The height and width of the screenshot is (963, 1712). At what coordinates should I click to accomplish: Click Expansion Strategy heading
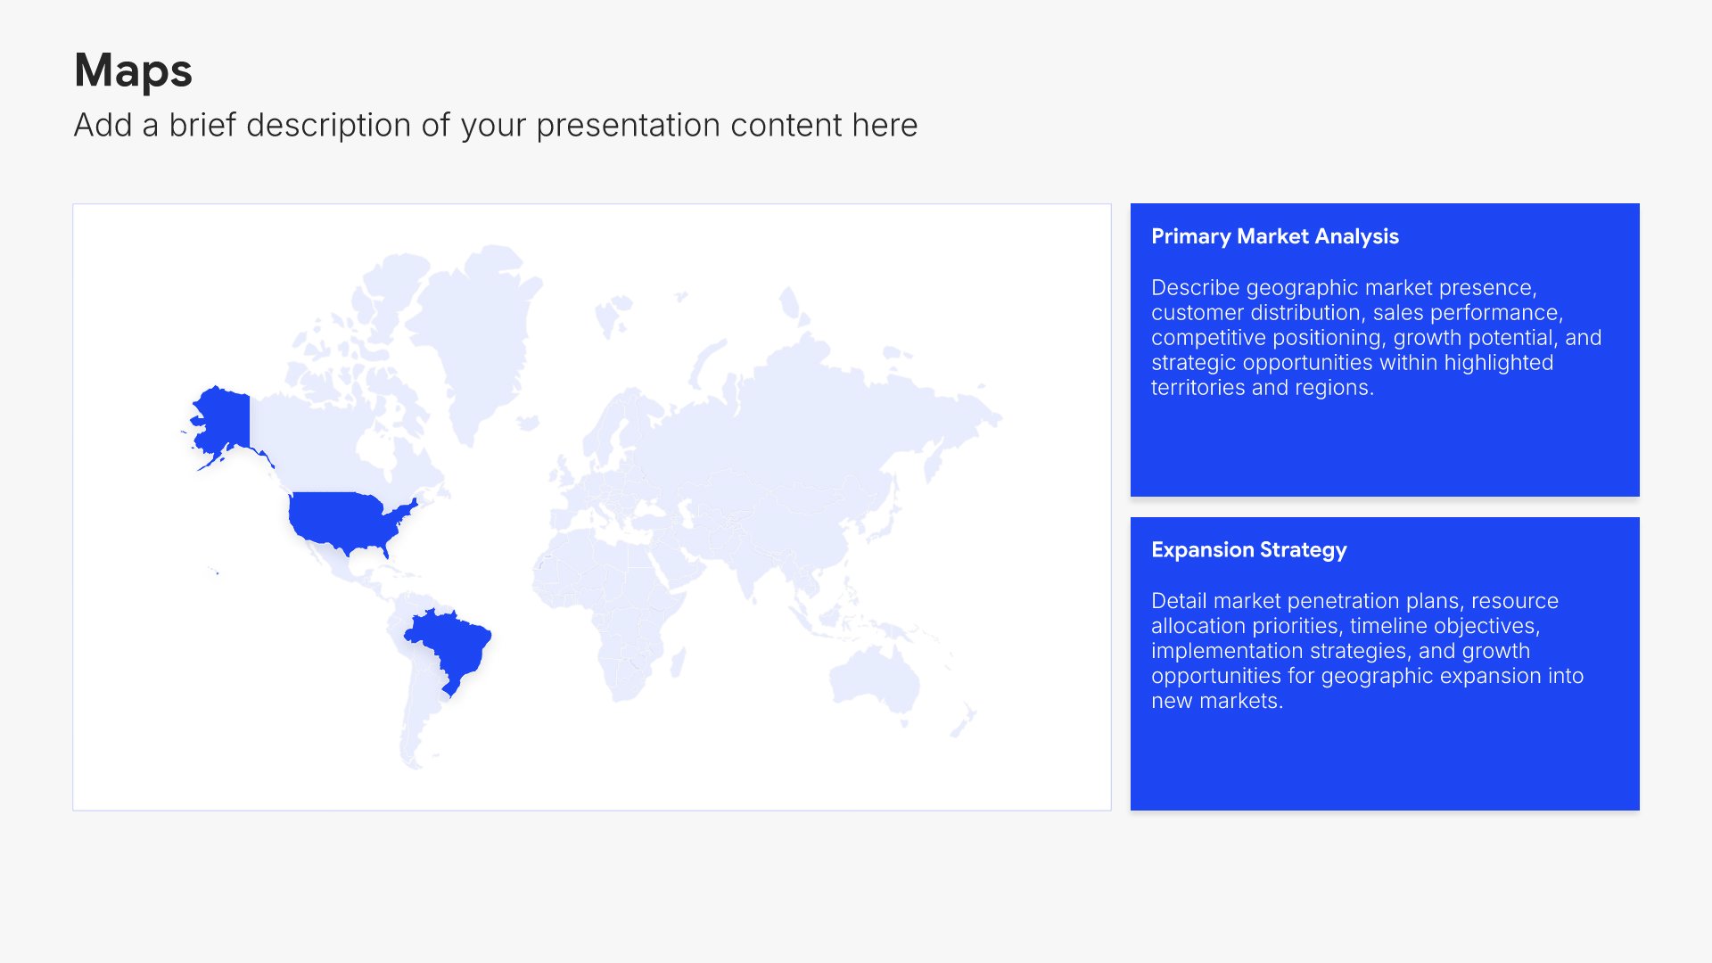coord(1248,549)
